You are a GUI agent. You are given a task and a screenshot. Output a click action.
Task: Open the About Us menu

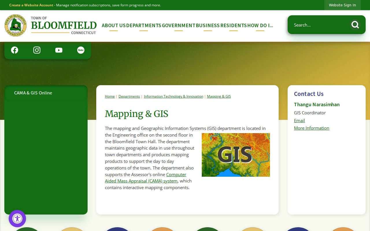click(x=114, y=25)
